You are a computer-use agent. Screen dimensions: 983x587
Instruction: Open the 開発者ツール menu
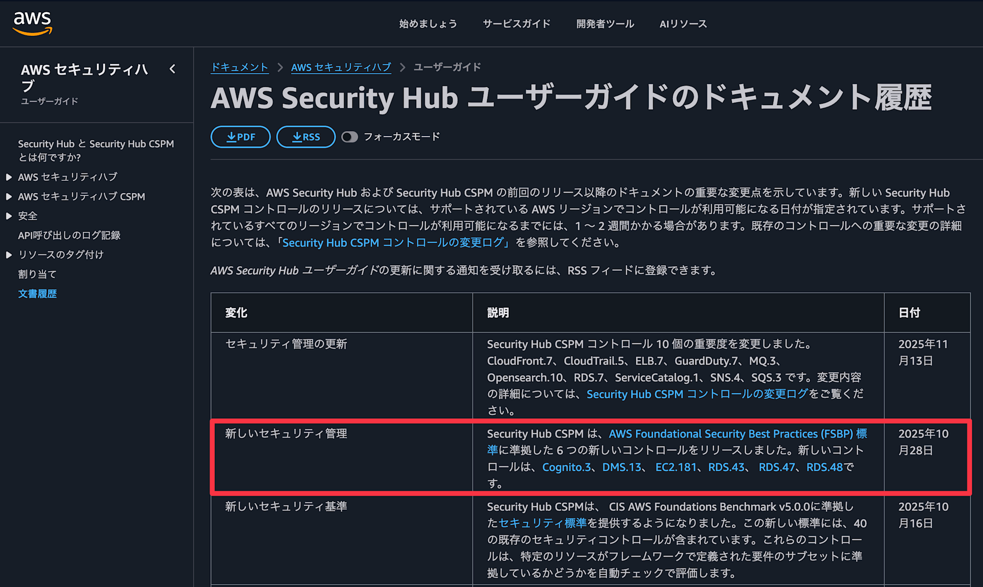(x=605, y=24)
